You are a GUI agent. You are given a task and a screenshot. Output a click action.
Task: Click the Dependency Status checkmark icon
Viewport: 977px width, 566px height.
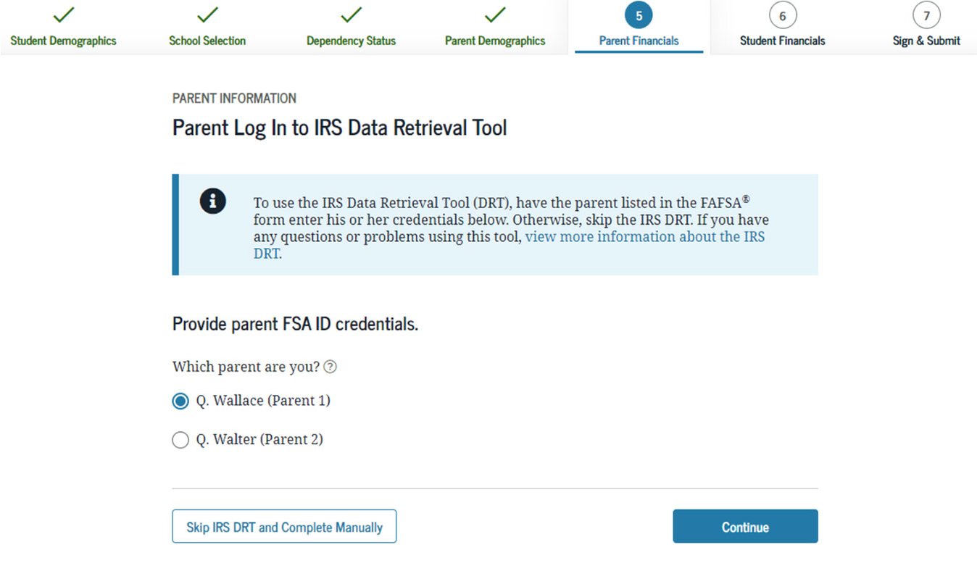pyautogui.click(x=352, y=14)
